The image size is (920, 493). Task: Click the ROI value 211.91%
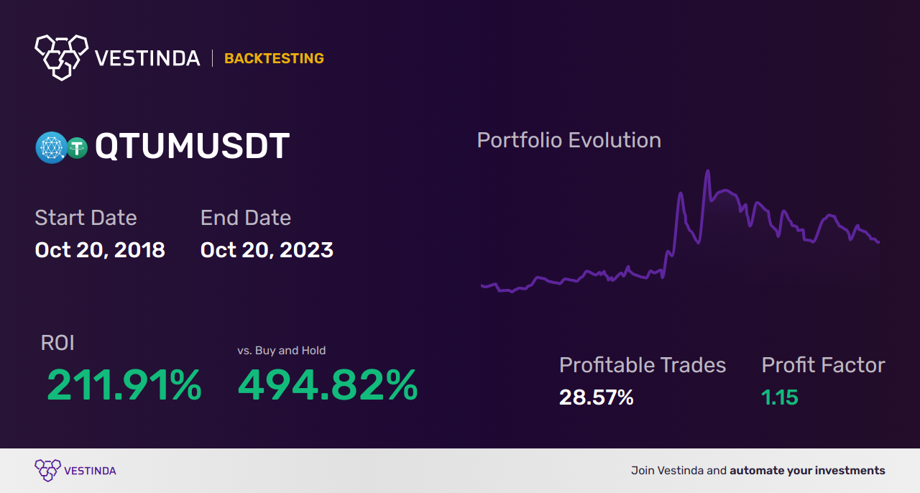click(124, 385)
